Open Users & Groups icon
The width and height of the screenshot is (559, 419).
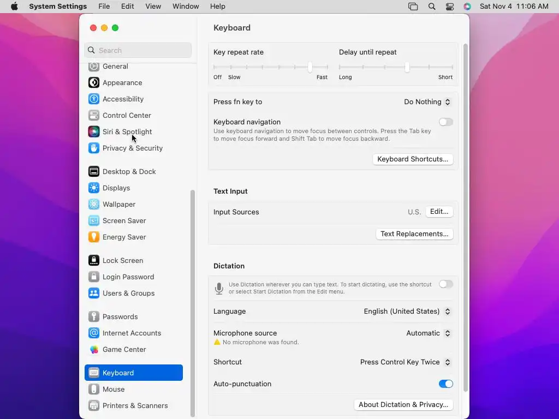pos(94,294)
